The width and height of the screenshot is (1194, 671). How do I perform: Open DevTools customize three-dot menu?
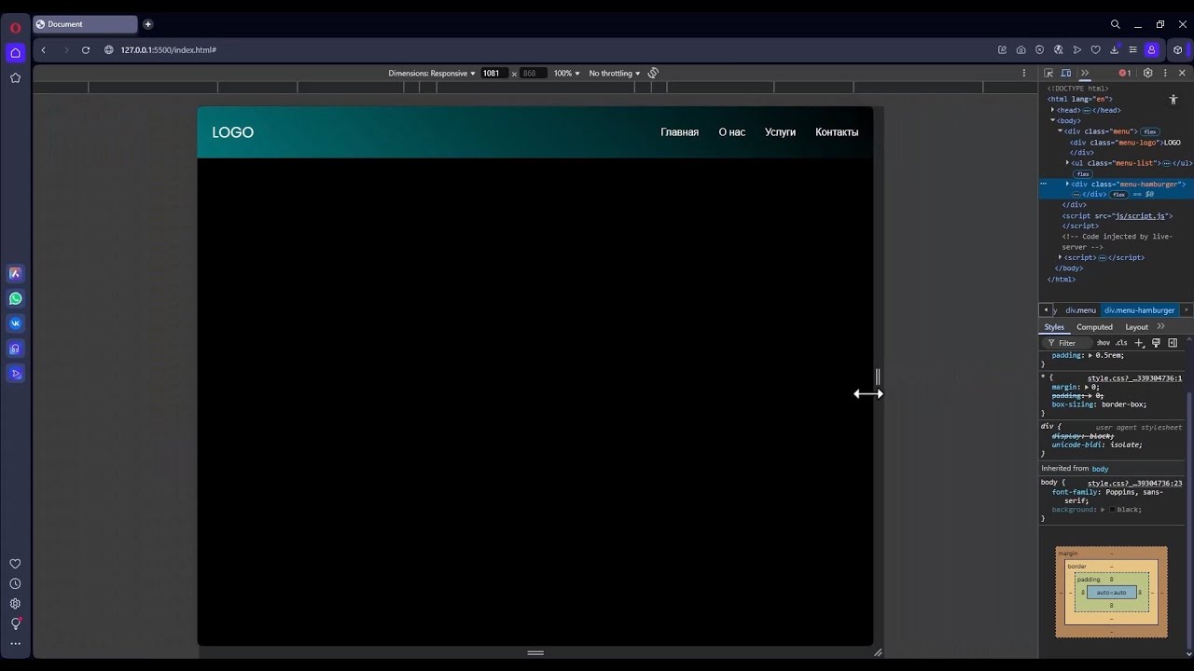pos(1164,73)
